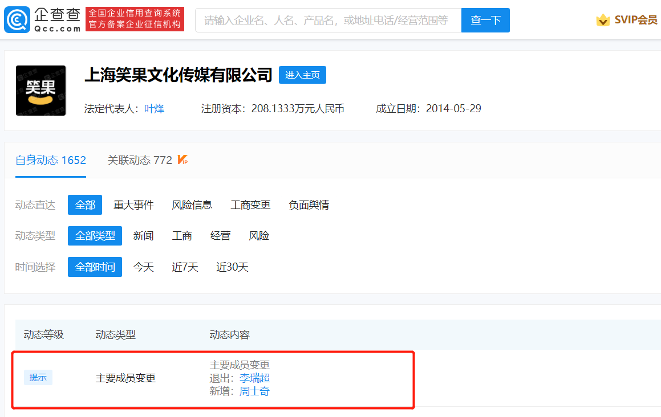
Task: Switch to 关联动态 772 tab
Action: [140, 160]
